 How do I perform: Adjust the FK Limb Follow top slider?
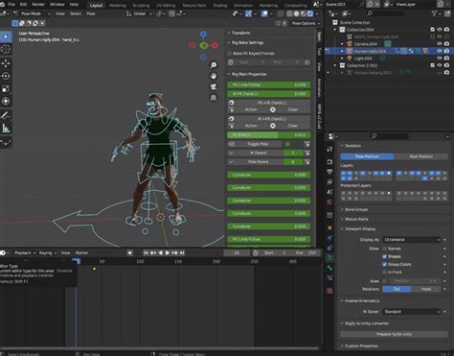click(x=269, y=85)
